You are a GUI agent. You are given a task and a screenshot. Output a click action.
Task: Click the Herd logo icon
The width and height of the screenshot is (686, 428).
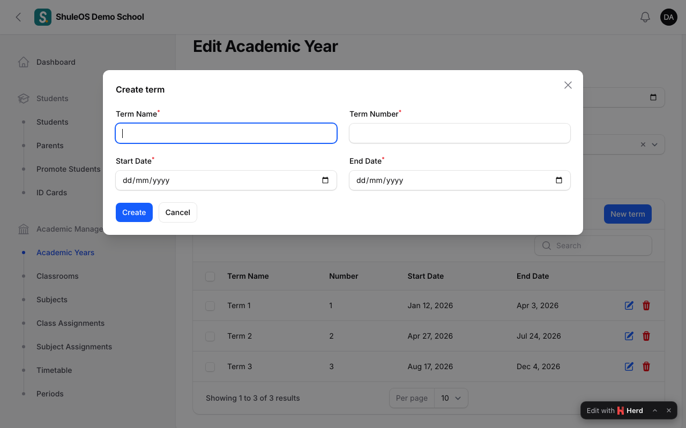click(621, 411)
